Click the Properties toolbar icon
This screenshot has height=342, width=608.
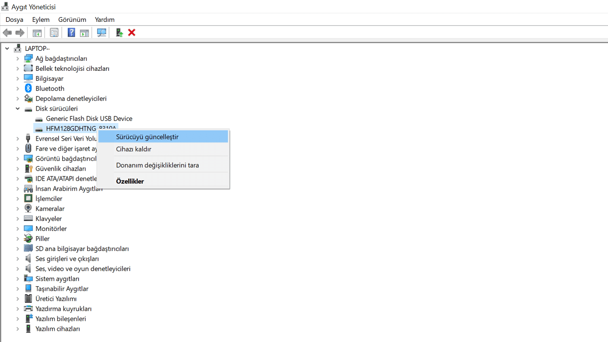[54, 33]
